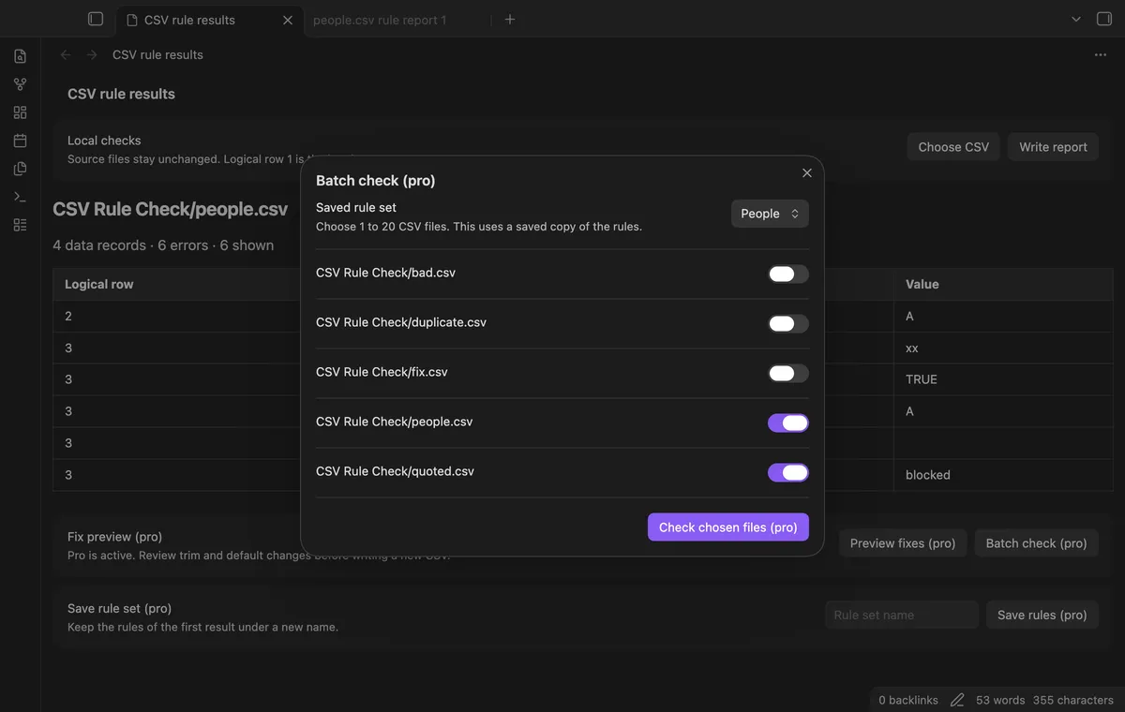Add a new tab with plus icon

510,19
